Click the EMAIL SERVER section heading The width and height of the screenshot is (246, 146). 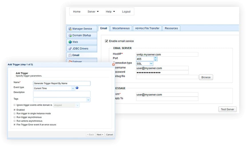[x=122, y=48]
